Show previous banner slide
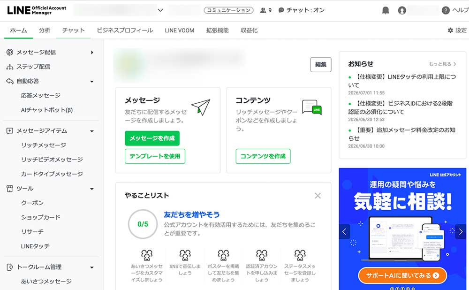 coord(344,232)
